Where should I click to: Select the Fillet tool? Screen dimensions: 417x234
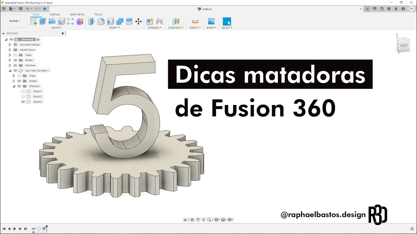(x=101, y=22)
